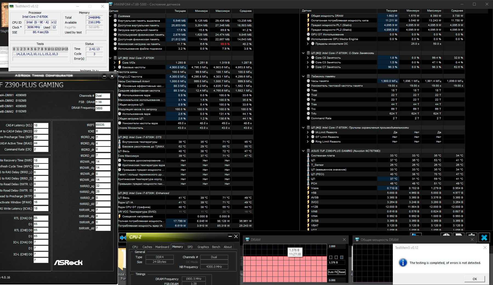
Task: Click OK in the TestMem5 completion dialog
Action: (475, 279)
